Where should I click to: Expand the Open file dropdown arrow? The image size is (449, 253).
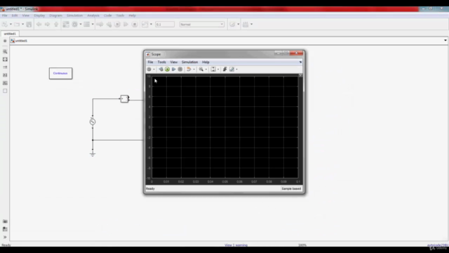point(23,25)
